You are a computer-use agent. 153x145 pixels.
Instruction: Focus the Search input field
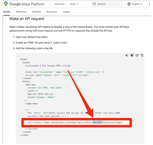pos(106,4)
